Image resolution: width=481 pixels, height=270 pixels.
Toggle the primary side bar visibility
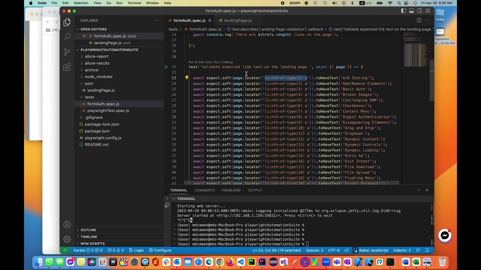tap(404, 11)
